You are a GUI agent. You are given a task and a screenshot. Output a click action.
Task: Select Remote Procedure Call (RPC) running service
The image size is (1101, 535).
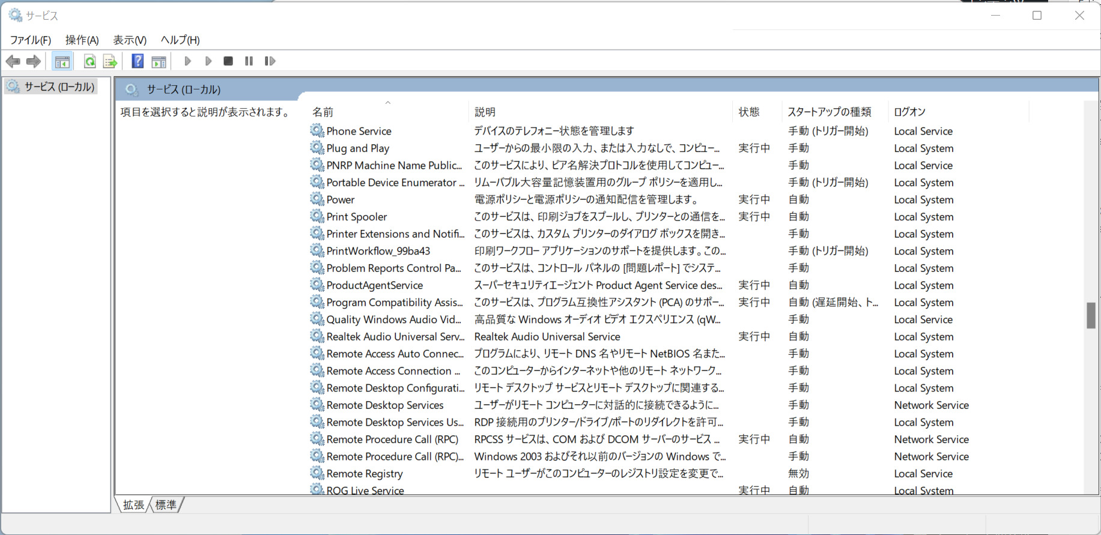tap(392, 439)
